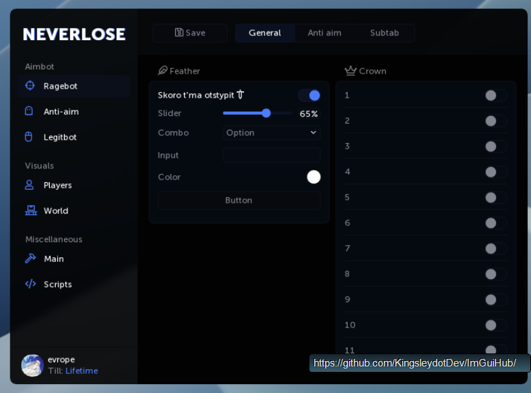The width and height of the screenshot is (531, 393).
Task: Open the Scripts section
Action: (x=74, y=284)
